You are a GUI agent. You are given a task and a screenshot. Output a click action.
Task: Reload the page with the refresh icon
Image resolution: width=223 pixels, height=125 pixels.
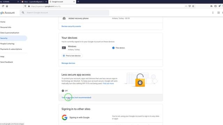[3, 6]
